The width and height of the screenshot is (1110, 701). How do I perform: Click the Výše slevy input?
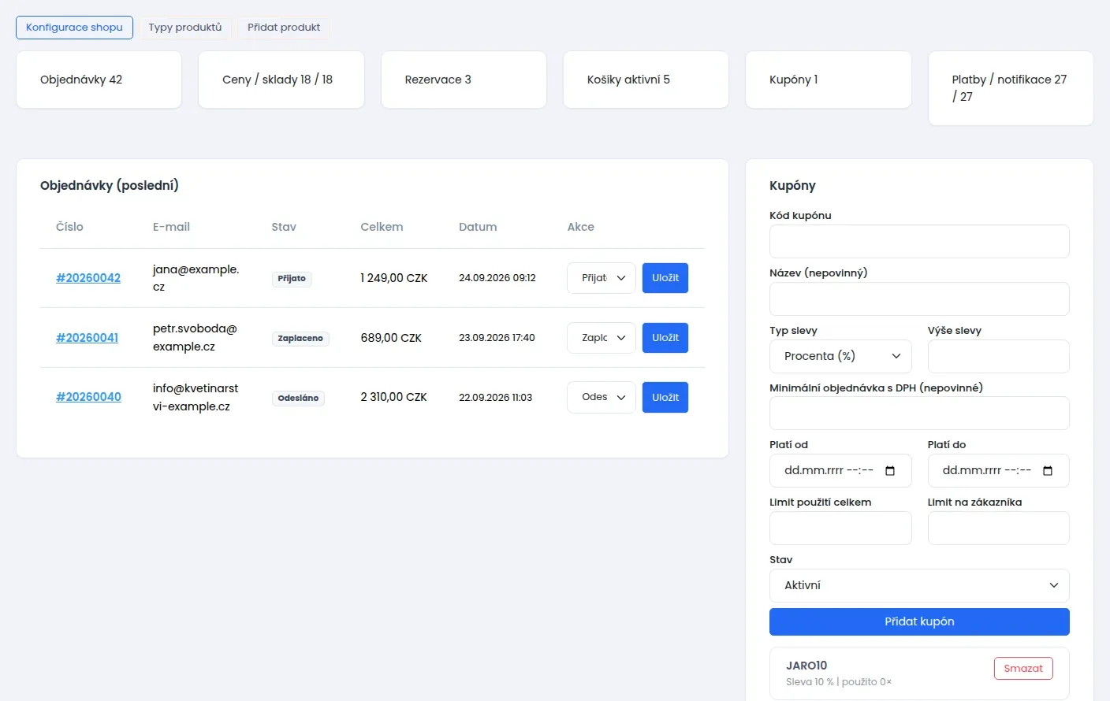pyautogui.click(x=999, y=356)
